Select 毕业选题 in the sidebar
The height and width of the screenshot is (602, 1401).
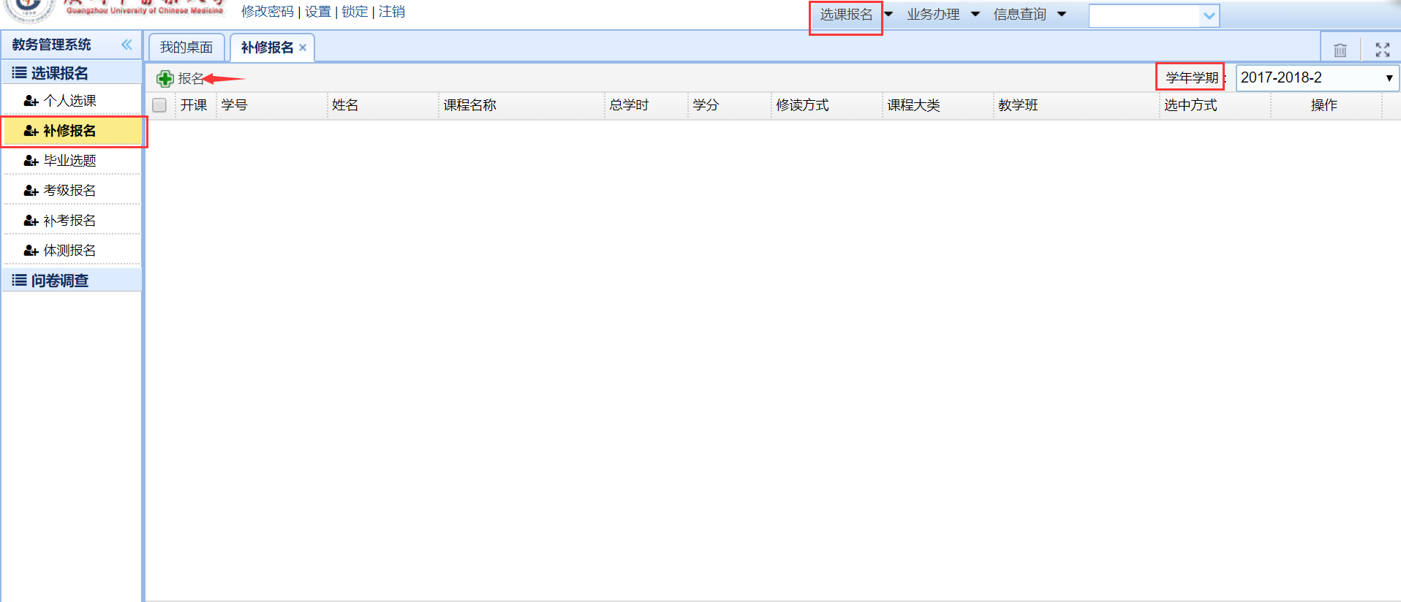tap(69, 161)
